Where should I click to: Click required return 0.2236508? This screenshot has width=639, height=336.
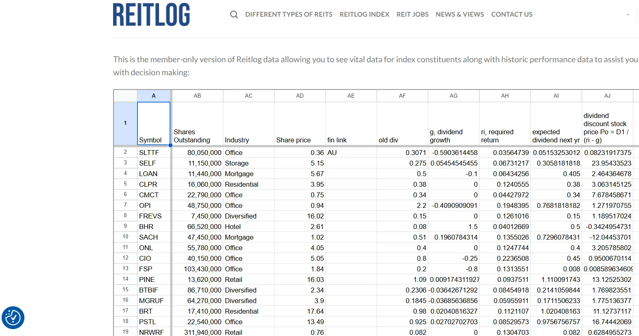coord(505,258)
